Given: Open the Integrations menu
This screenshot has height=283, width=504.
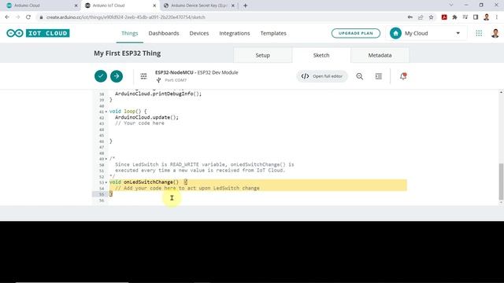Looking at the screenshot, I should (x=235, y=33).
